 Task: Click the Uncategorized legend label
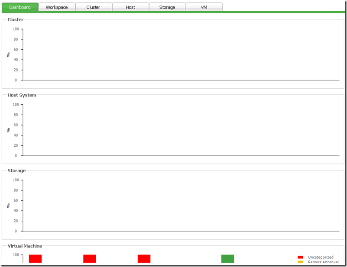(x=321, y=257)
